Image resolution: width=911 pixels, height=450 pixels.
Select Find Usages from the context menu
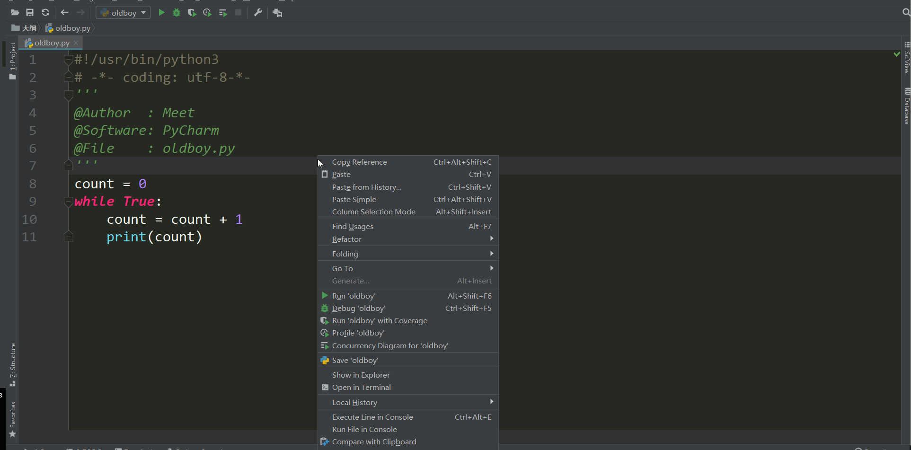pyautogui.click(x=408, y=227)
